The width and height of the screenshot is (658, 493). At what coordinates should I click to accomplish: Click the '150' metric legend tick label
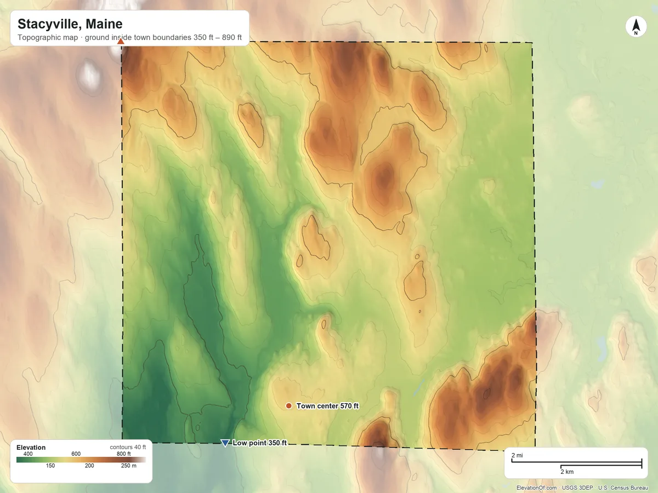click(50, 466)
